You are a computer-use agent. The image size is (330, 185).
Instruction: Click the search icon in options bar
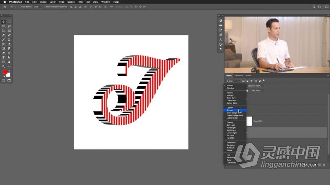[319, 7]
